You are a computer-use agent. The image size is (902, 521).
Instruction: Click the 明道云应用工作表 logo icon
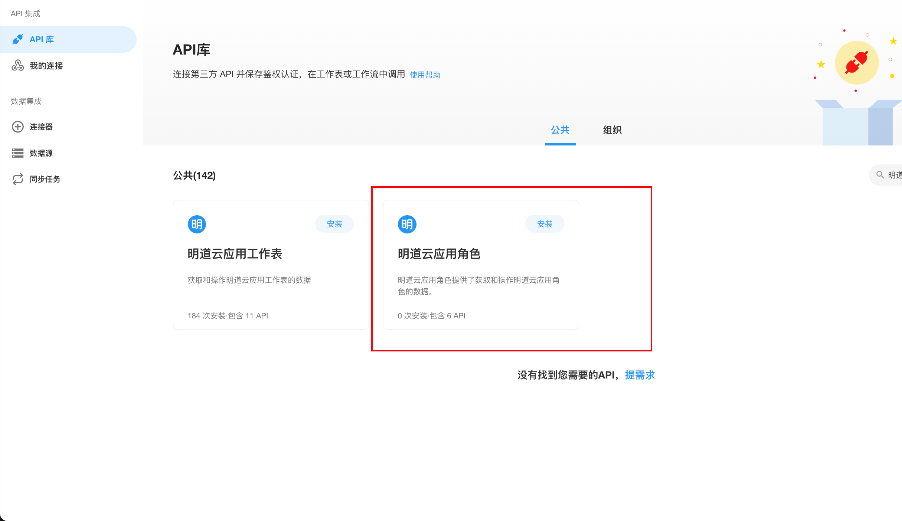click(197, 224)
